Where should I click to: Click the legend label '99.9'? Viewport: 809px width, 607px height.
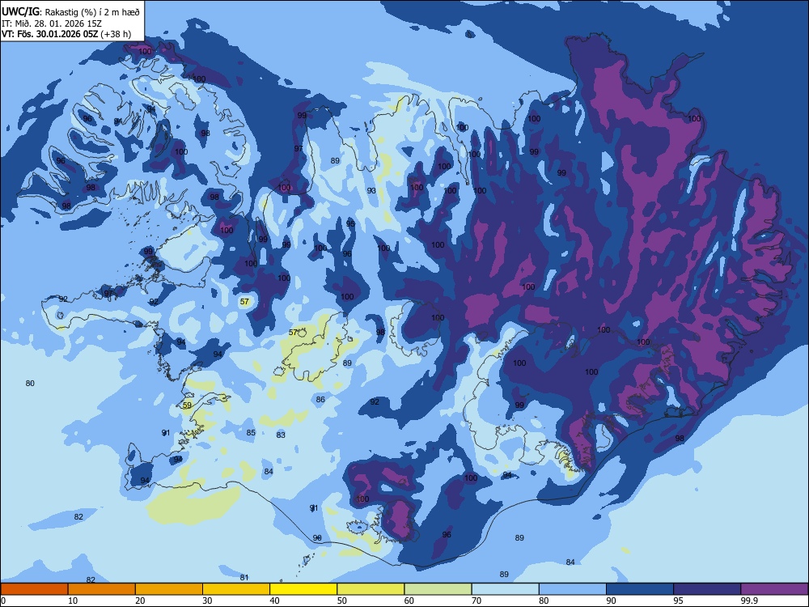point(748,601)
